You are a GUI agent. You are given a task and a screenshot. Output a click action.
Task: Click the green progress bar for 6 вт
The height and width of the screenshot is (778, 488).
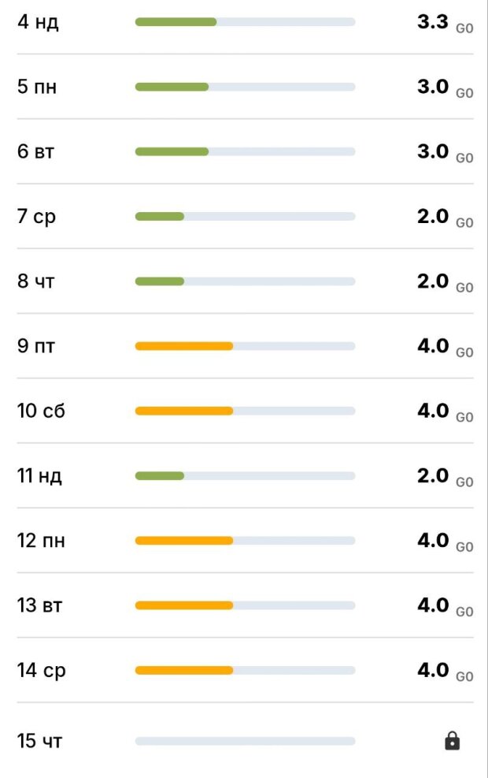pos(172,151)
